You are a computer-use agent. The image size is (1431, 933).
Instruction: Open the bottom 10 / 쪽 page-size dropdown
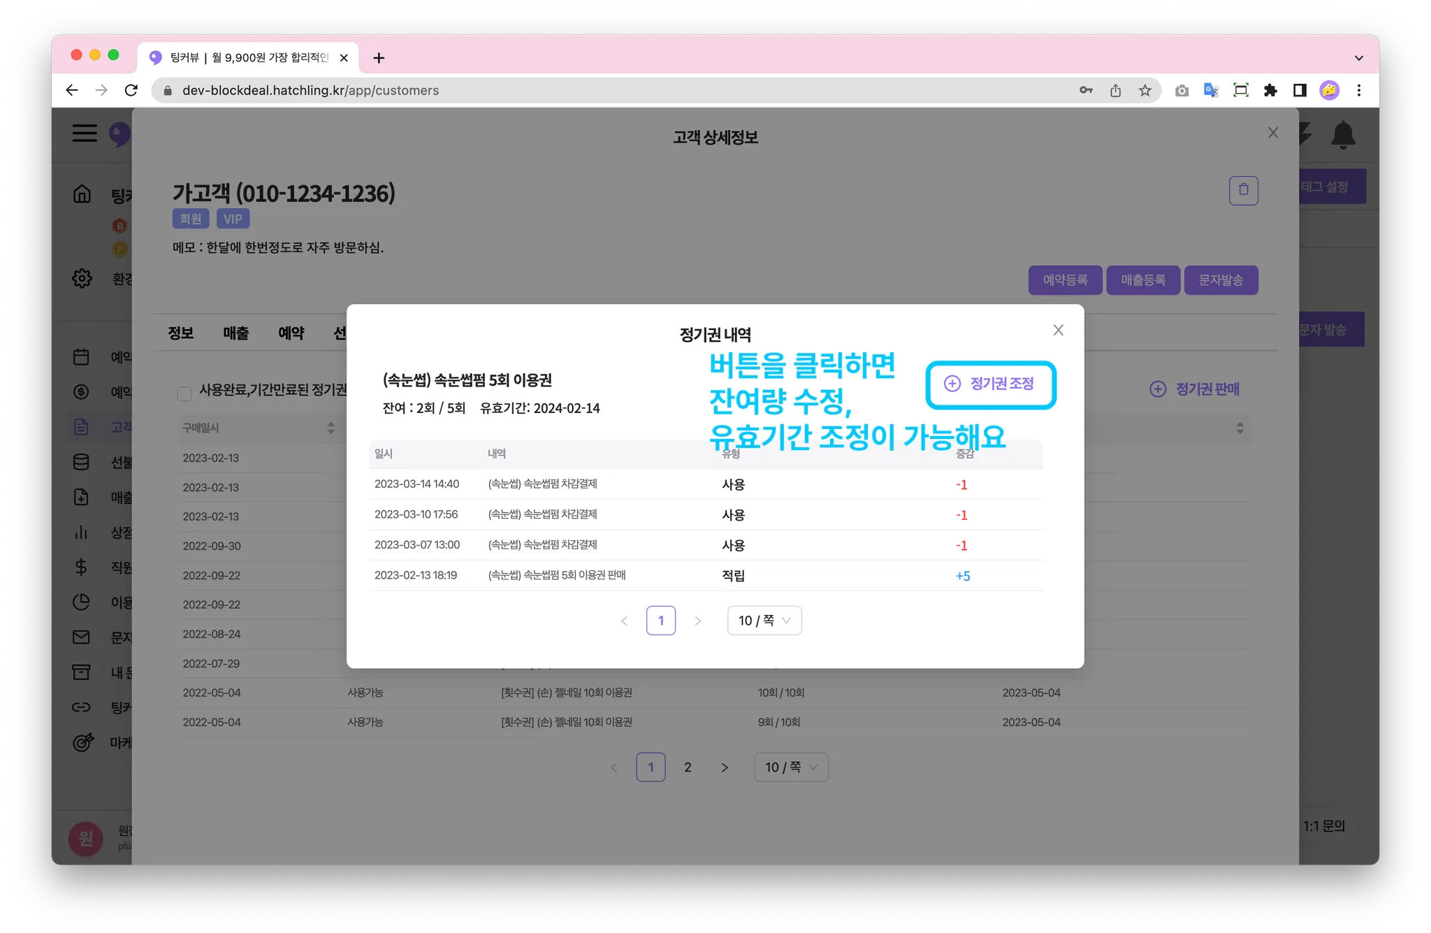pyautogui.click(x=791, y=767)
